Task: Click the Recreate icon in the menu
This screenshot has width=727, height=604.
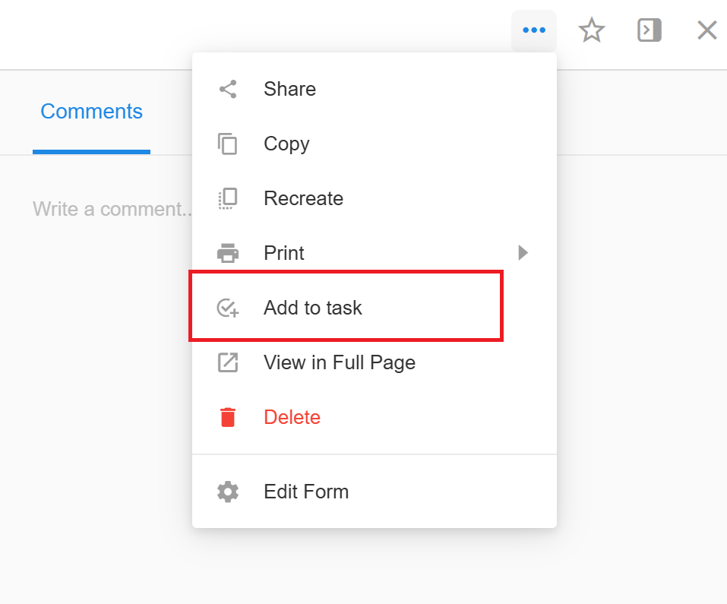Action: (228, 198)
